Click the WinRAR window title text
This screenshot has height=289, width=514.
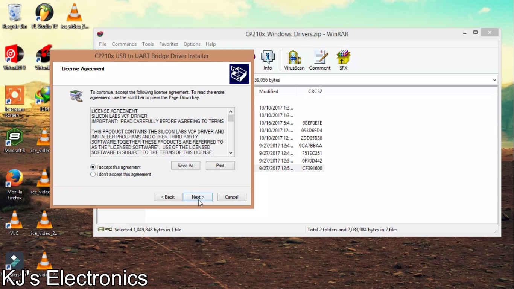pos(297,34)
